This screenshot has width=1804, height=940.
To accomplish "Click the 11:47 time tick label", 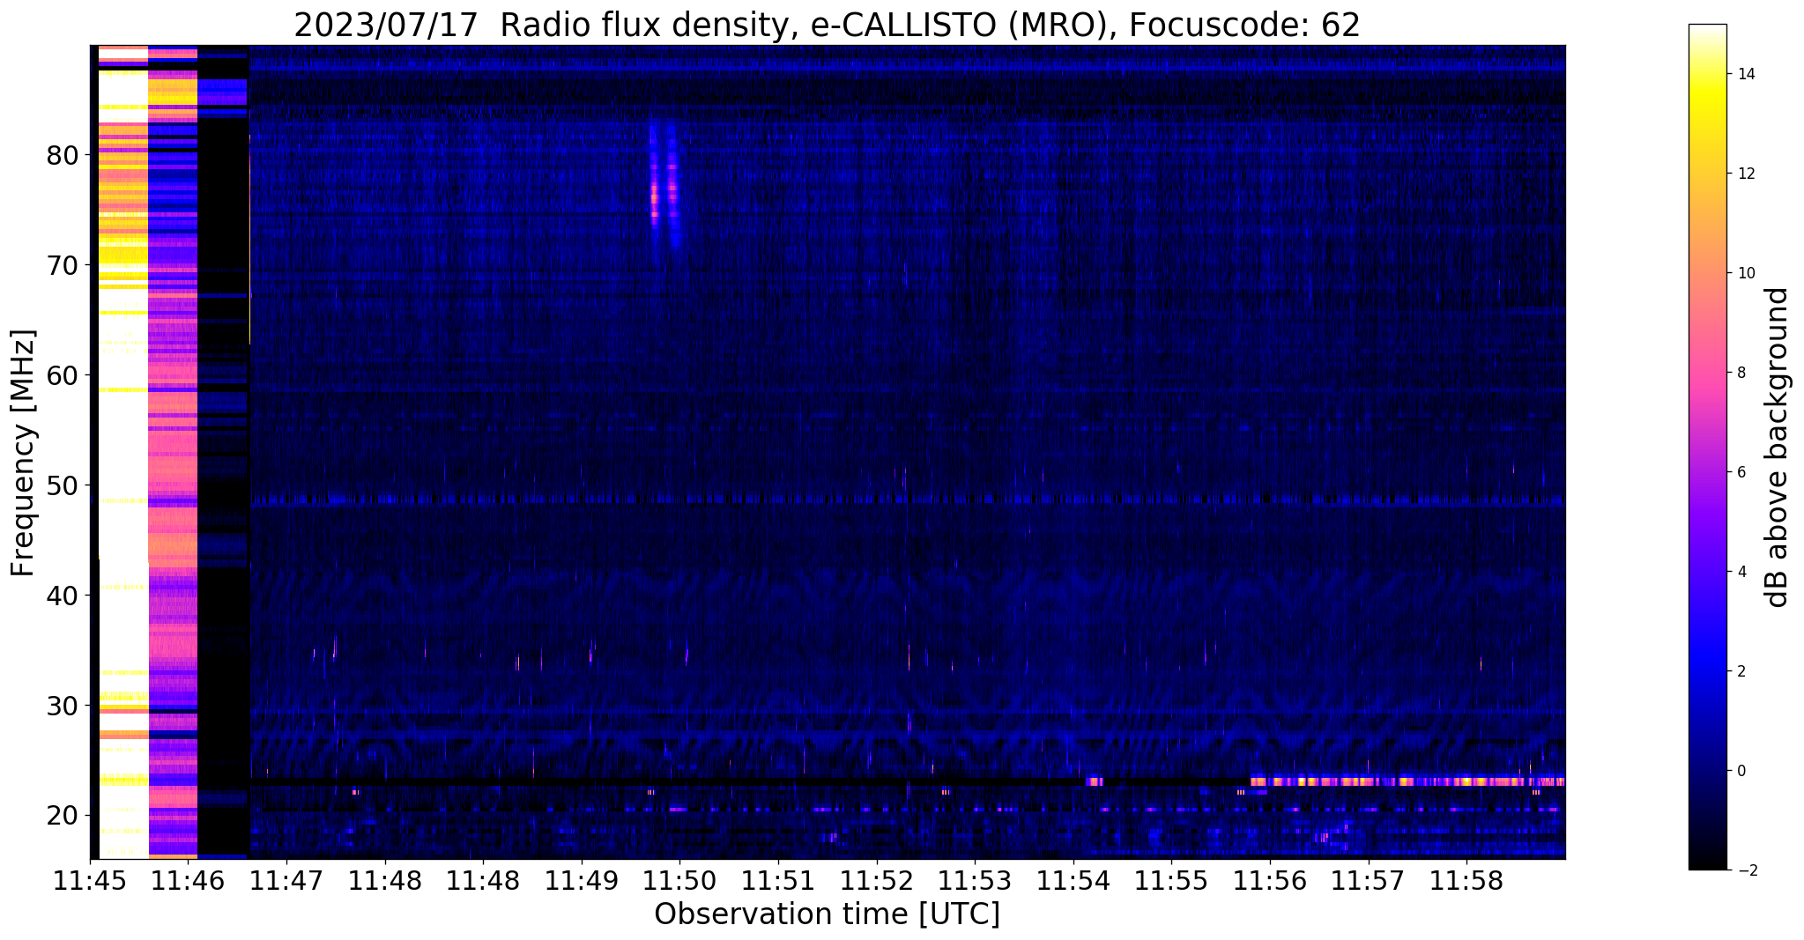I will [x=286, y=881].
